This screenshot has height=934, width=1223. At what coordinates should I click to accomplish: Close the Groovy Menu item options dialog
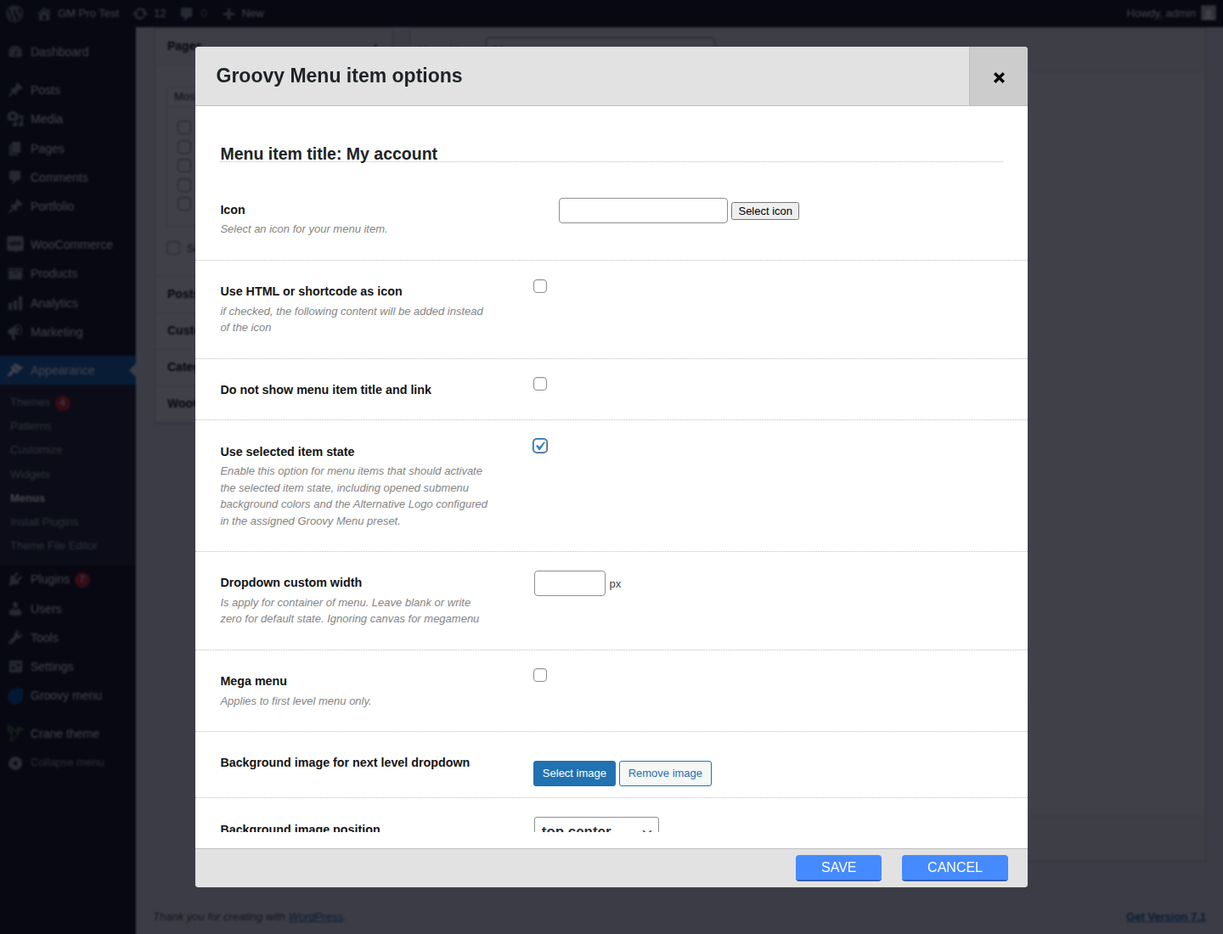click(999, 76)
